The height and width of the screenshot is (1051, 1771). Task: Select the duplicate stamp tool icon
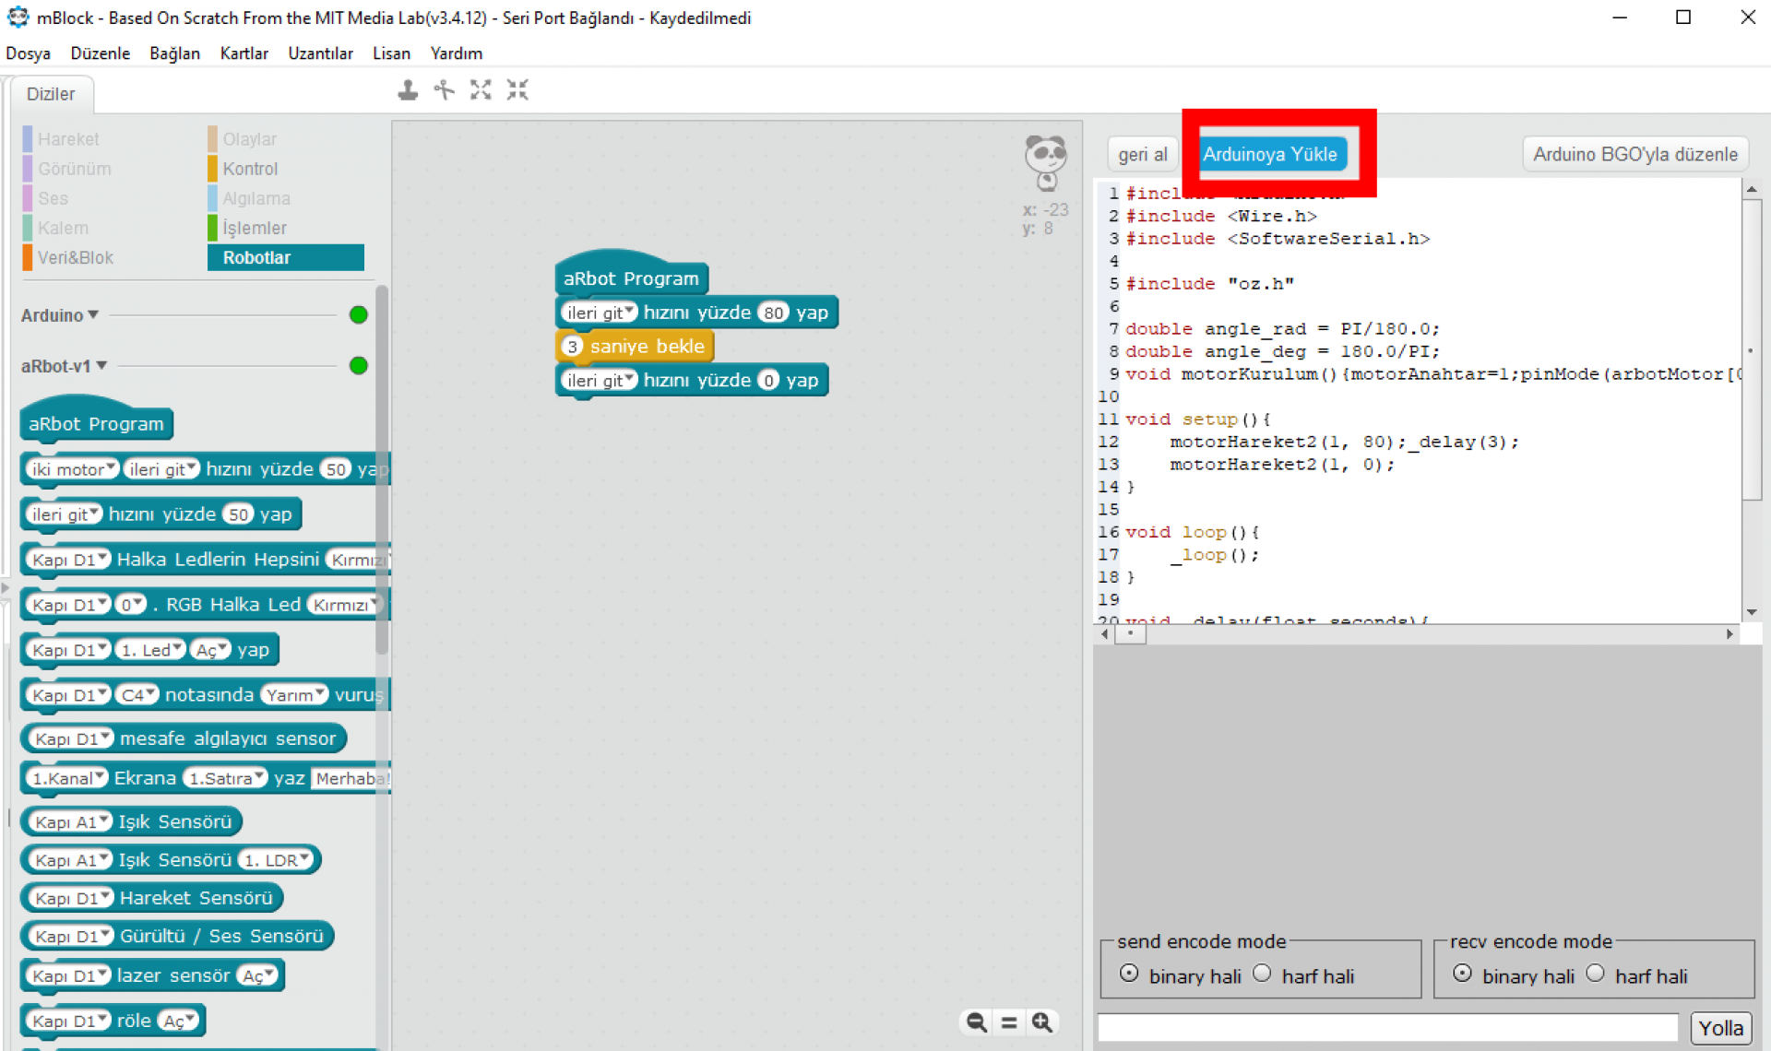[x=408, y=89]
